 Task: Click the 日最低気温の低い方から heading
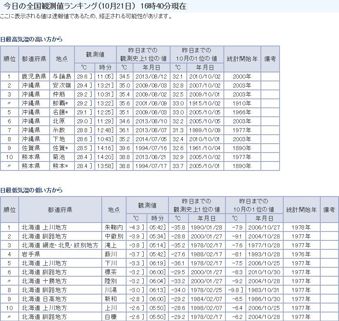32,190
